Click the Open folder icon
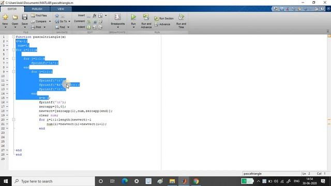 (x=15, y=17)
